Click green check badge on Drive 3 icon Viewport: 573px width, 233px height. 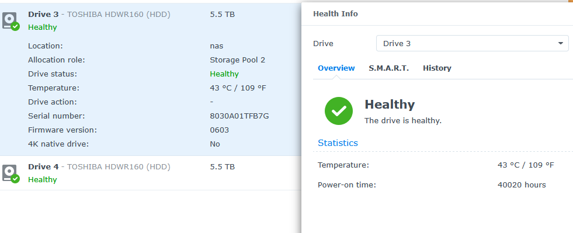(15, 27)
